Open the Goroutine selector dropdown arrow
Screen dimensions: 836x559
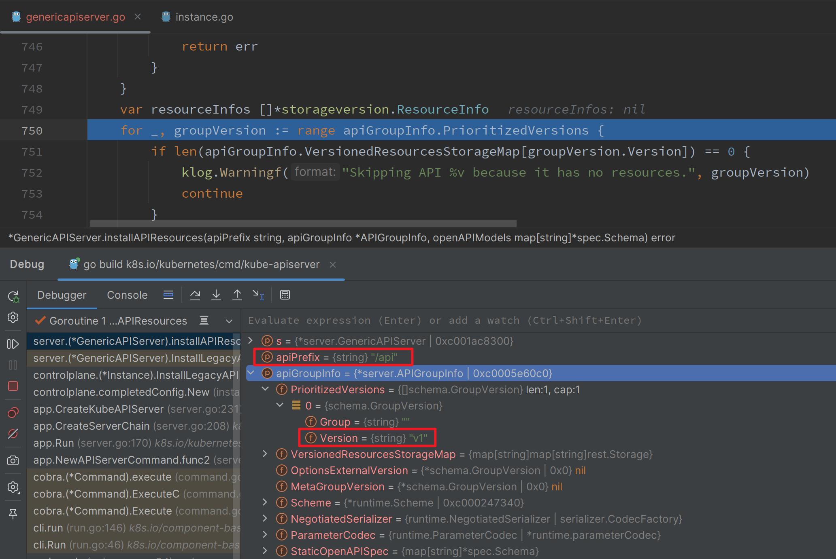[x=229, y=321]
